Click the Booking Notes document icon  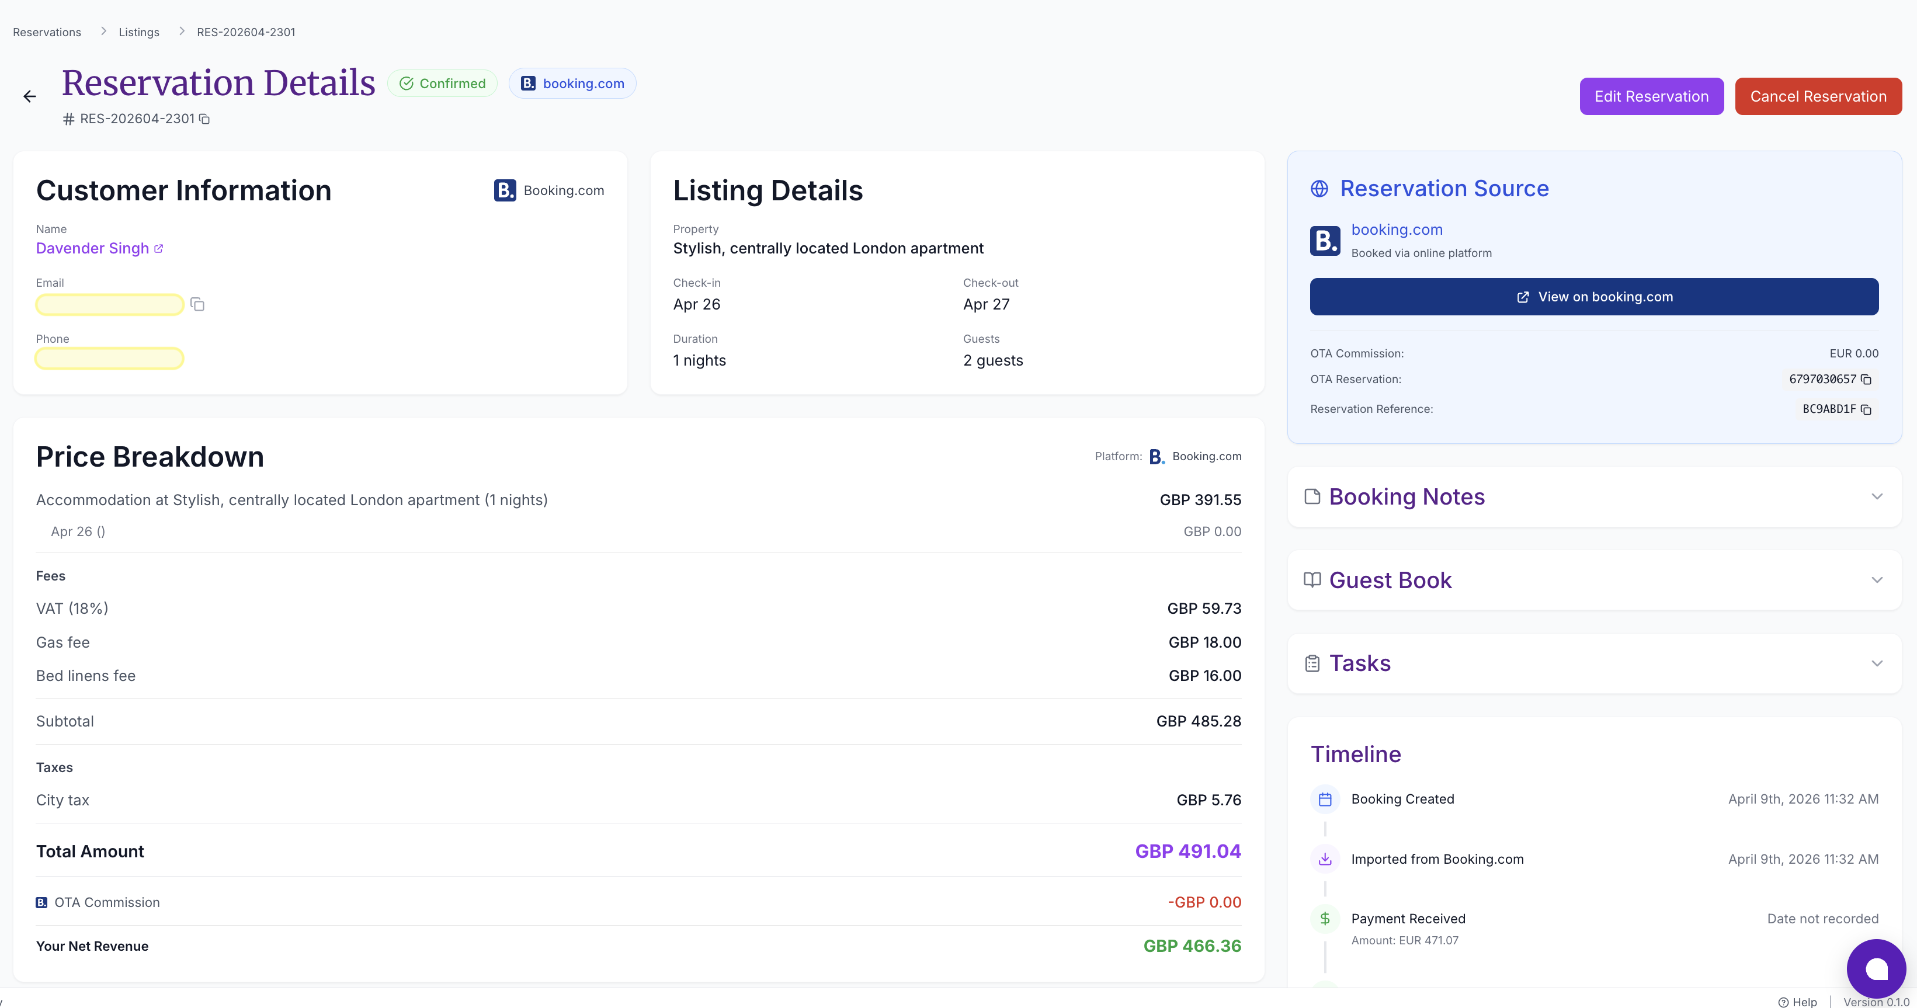(1312, 496)
